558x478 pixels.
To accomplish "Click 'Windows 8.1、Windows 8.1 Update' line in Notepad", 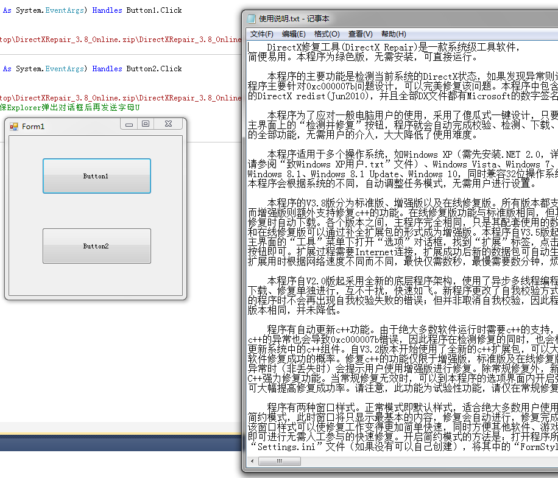I will [403, 174].
